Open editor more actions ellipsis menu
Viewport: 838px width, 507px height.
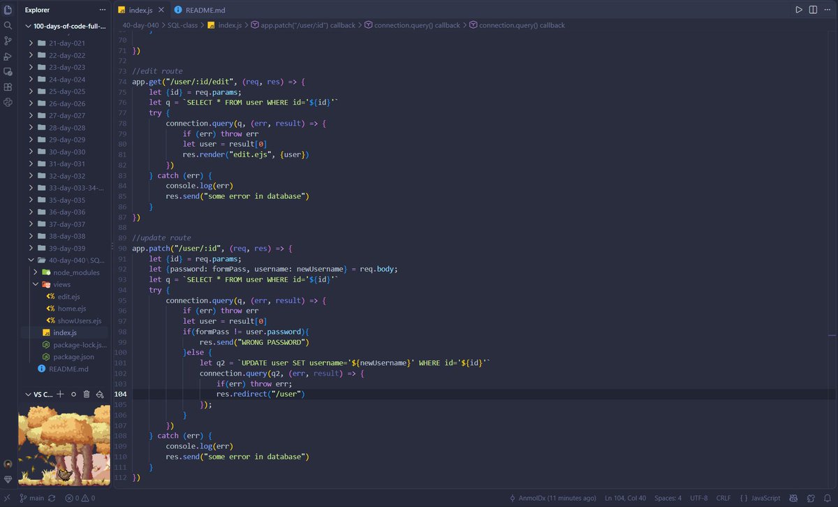point(828,10)
